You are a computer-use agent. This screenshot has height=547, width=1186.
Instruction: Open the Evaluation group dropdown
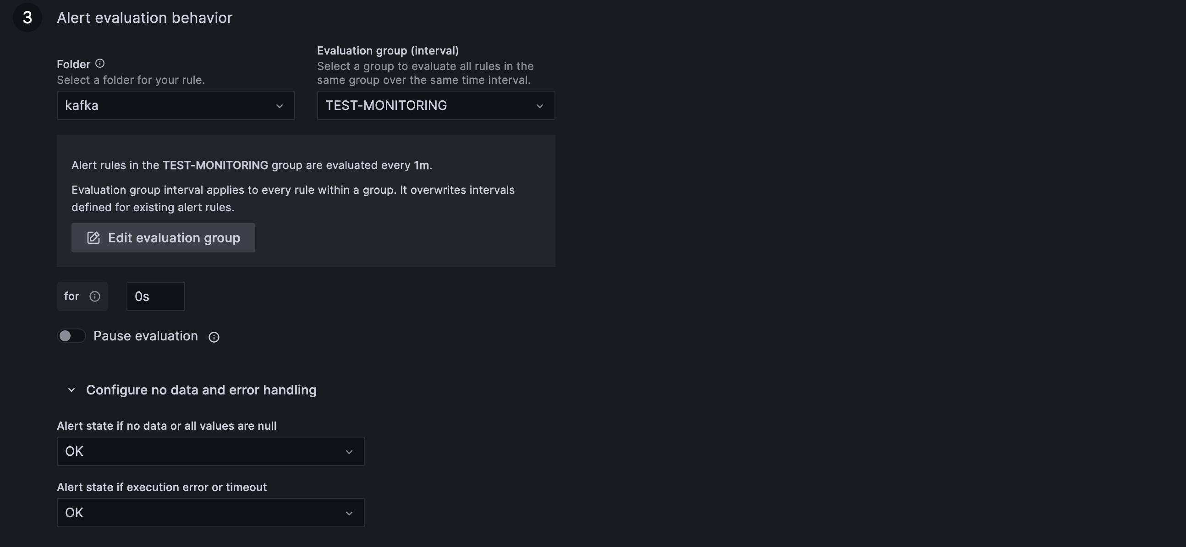[435, 105]
